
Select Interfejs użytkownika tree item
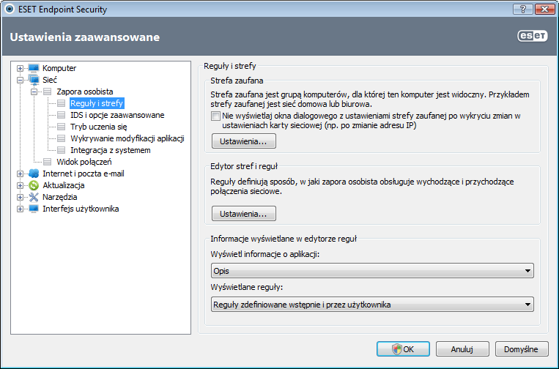point(81,209)
